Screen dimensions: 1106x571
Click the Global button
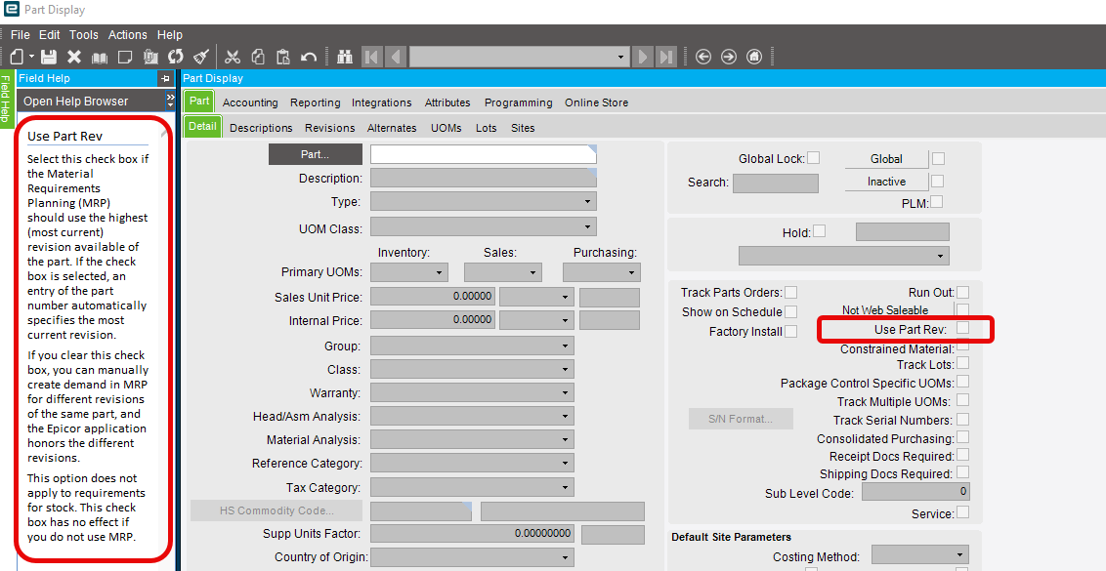(886, 158)
